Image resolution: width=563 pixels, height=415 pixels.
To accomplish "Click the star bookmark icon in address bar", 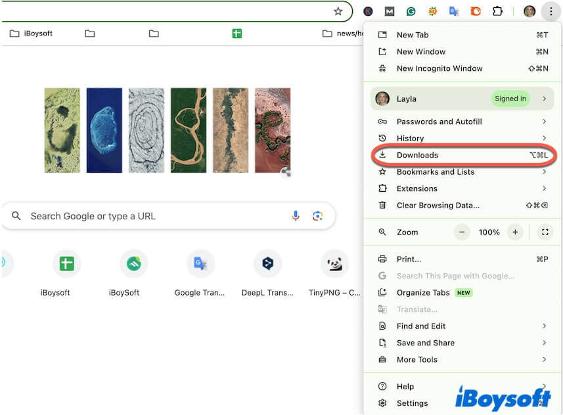I will (x=338, y=11).
